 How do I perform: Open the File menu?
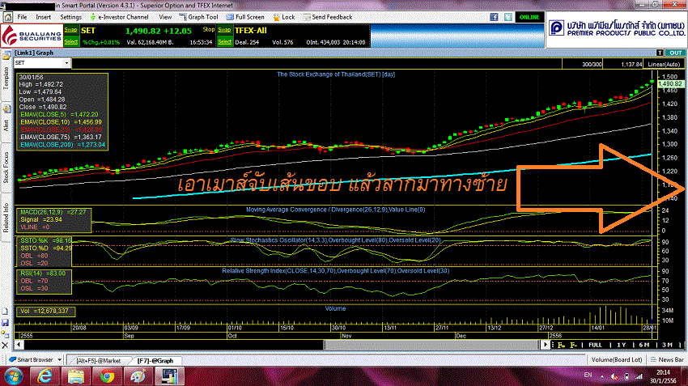point(22,17)
